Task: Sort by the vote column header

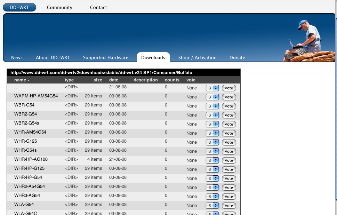Action: pos(191,80)
